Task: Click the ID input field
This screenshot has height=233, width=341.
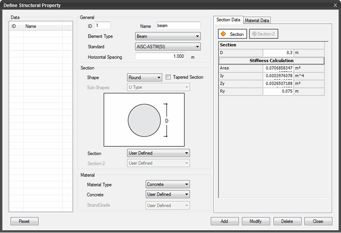Action: tap(102, 25)
